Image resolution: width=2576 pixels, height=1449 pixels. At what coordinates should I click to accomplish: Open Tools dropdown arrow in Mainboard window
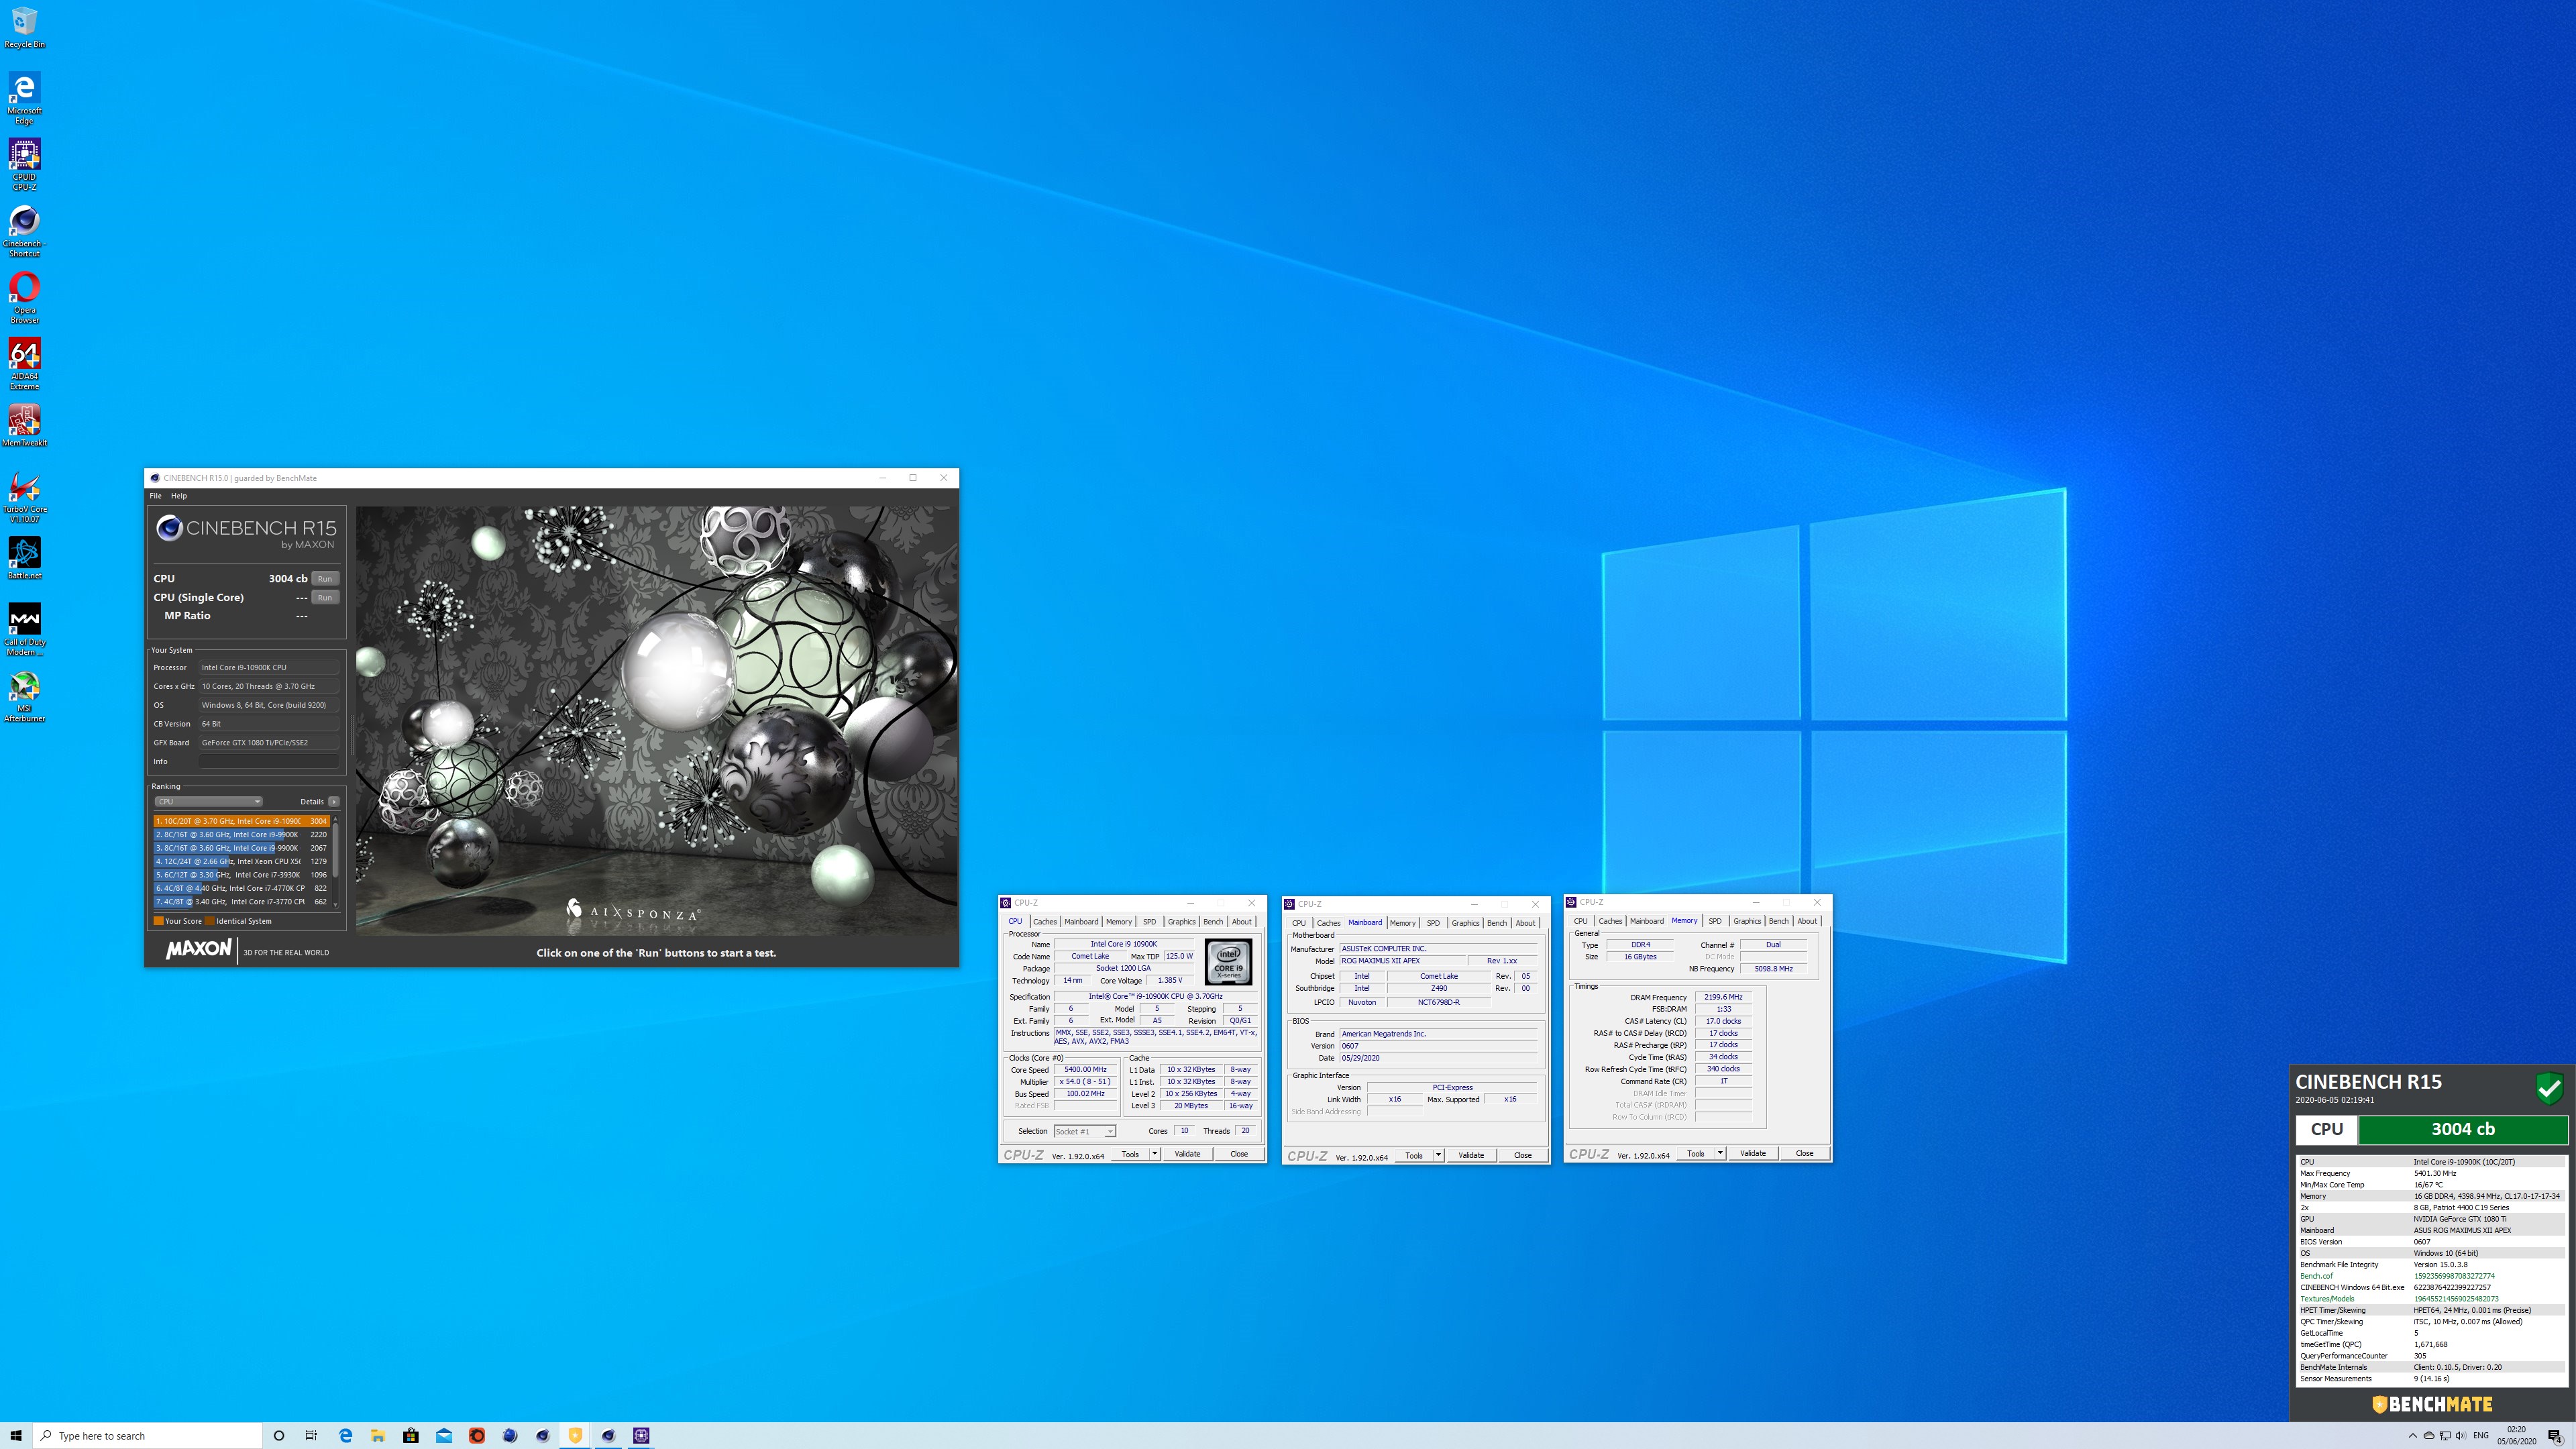click(x=1438, y=1155)
